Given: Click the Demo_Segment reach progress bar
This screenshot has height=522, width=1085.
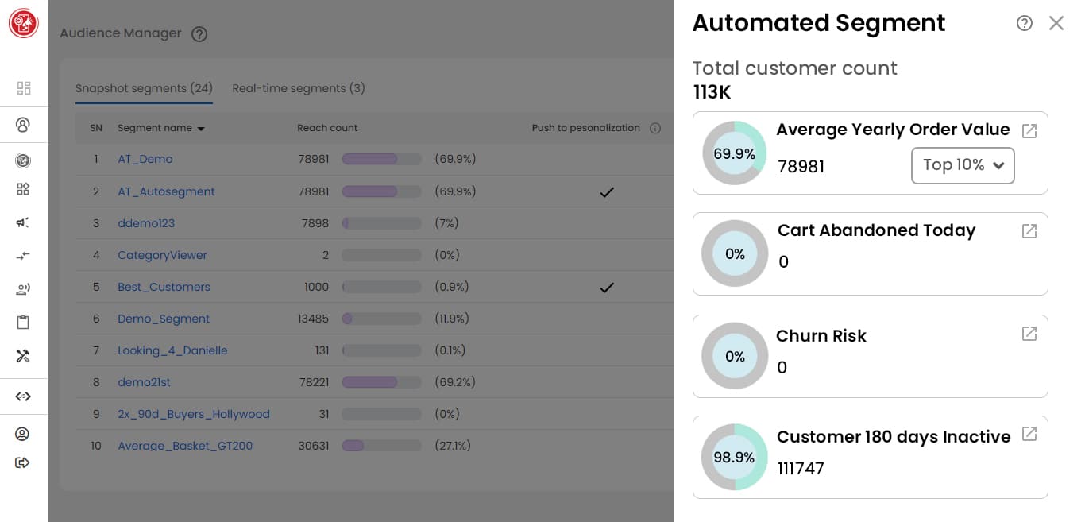Looking at the screenshot, I should pyautogui.click(x=381, y=319).
